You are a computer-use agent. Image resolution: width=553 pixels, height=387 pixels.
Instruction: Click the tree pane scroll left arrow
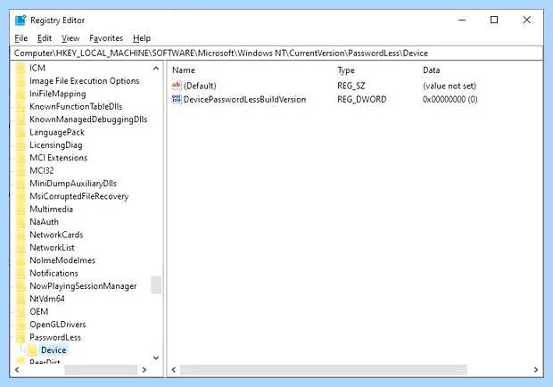click(17, 370)
